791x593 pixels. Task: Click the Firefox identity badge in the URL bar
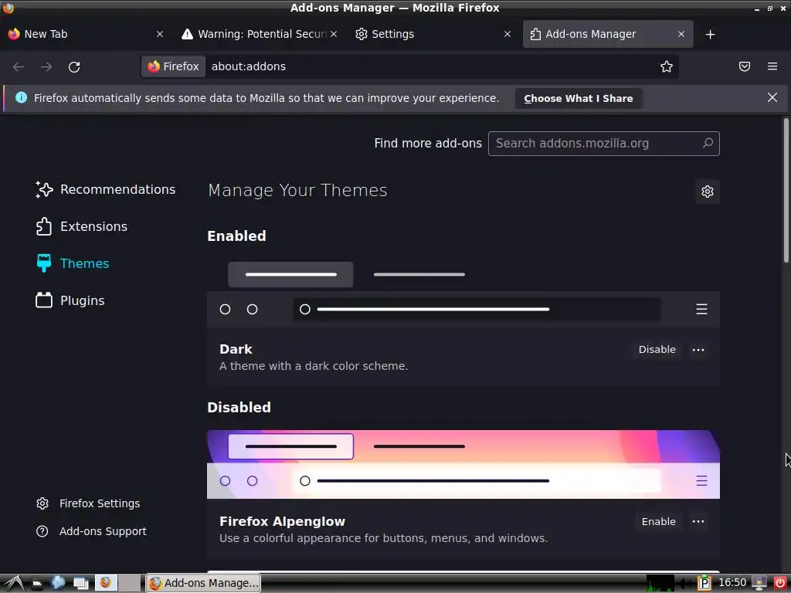(173, 66)
